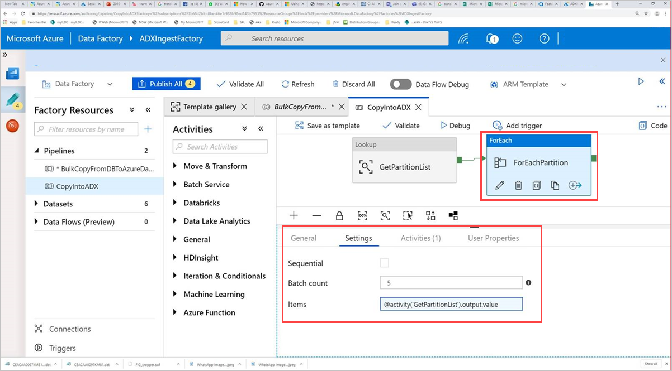The image size is (672, 371).
Task: Open the ARM Template dropdown
Action: (x=563, y=84)
